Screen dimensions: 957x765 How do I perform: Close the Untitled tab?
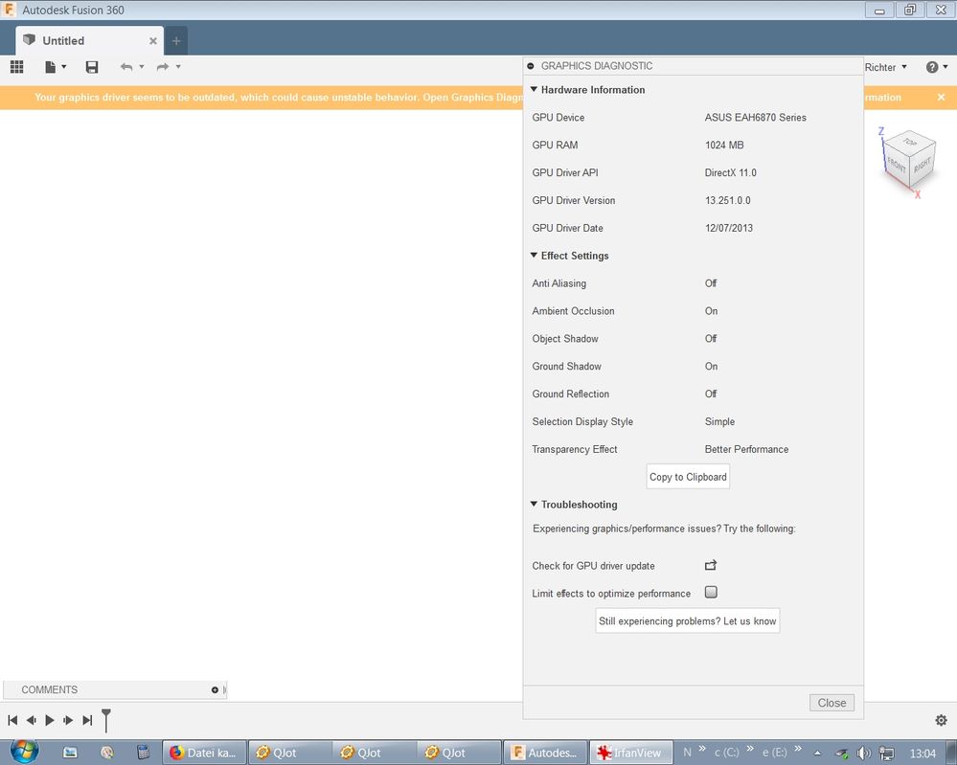tap(153, 41)
